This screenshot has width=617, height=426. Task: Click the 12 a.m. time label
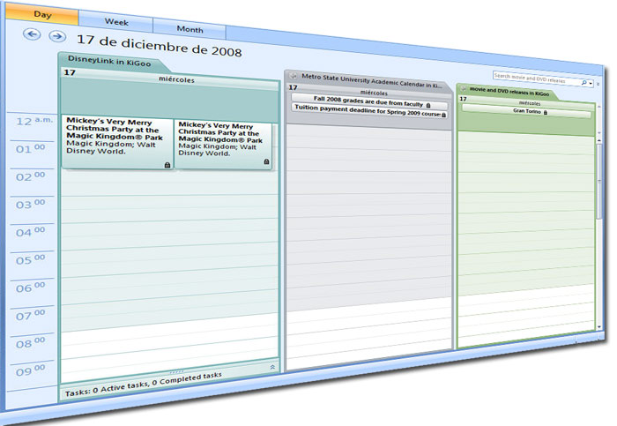[34, 121]
